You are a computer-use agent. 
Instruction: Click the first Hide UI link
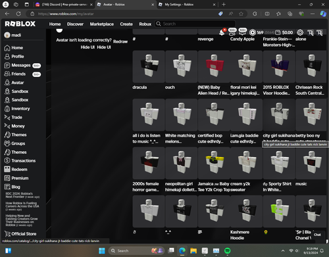pos(88,47)
